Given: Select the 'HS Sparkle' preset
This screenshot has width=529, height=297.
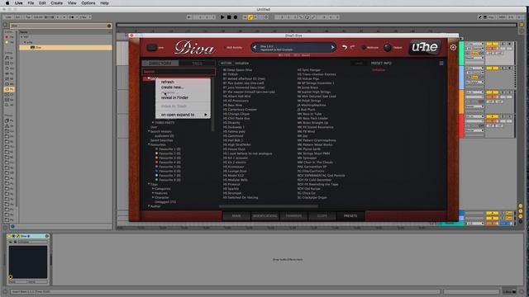Looking at the screenshot, I should coord(231,189).
